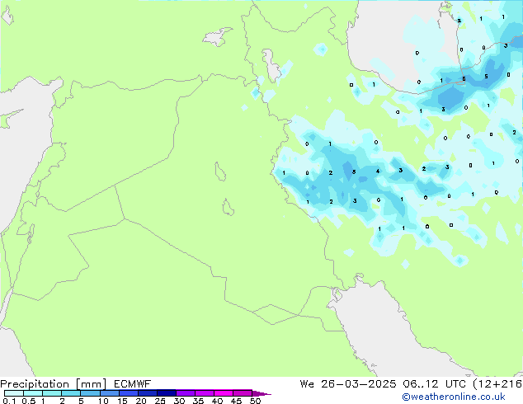This screenshot has width=523, height=404.
Task: Pick the 10–15 mm blue legend swatch
Action: 109,393
